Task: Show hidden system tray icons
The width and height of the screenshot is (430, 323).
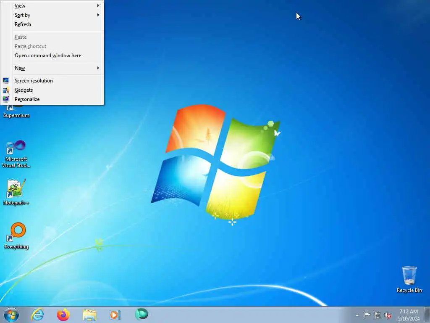Action: (x=357, y=315)
